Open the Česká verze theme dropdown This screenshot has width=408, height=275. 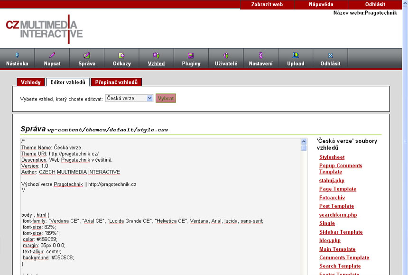tap(129, 98)
